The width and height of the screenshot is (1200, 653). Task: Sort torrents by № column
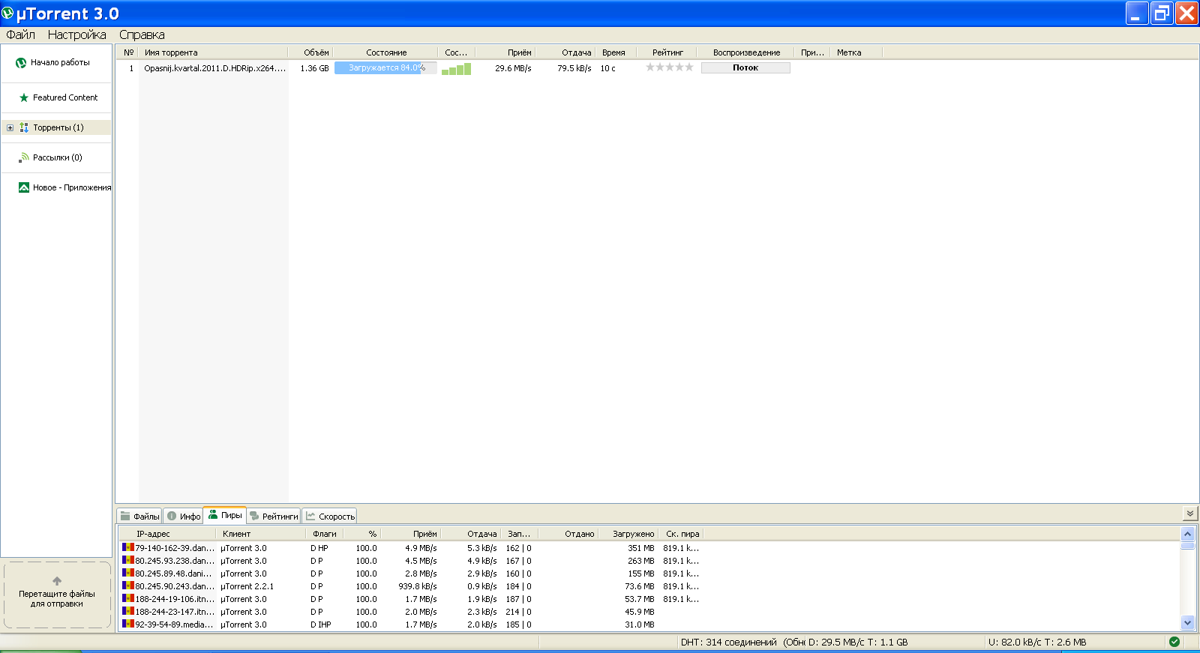coord(127,52)
